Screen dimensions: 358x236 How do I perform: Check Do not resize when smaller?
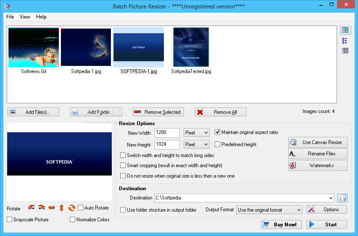pyautogui.click(x=123, y=176)
